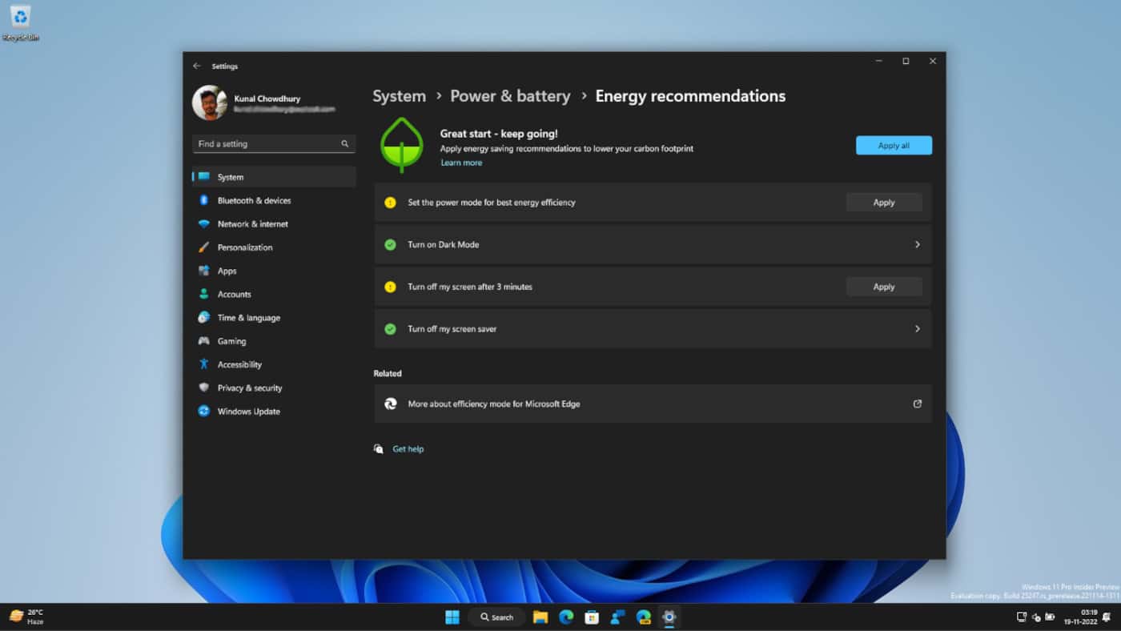This screenshot has width=1121, height=631.
Task: Open Network & internet settings
Action: (x=274, y=224)
